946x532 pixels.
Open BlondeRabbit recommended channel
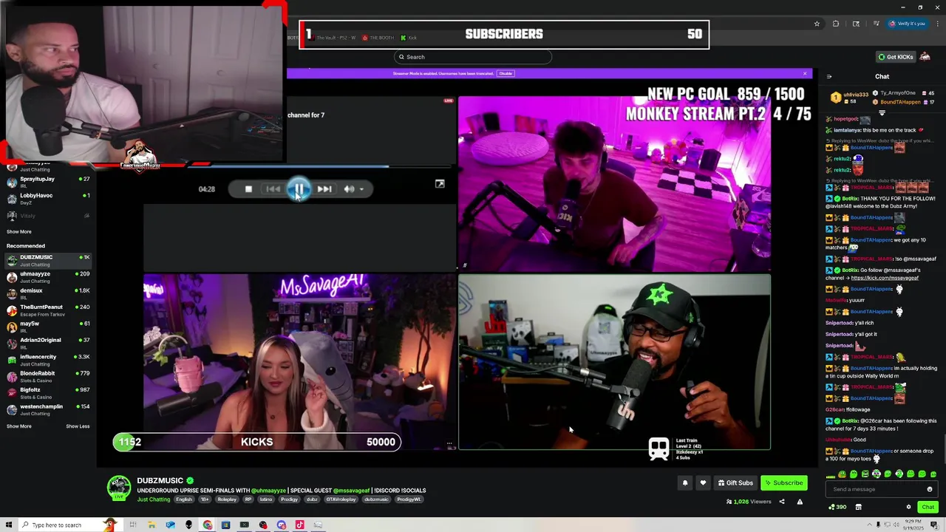click(48, 376)
